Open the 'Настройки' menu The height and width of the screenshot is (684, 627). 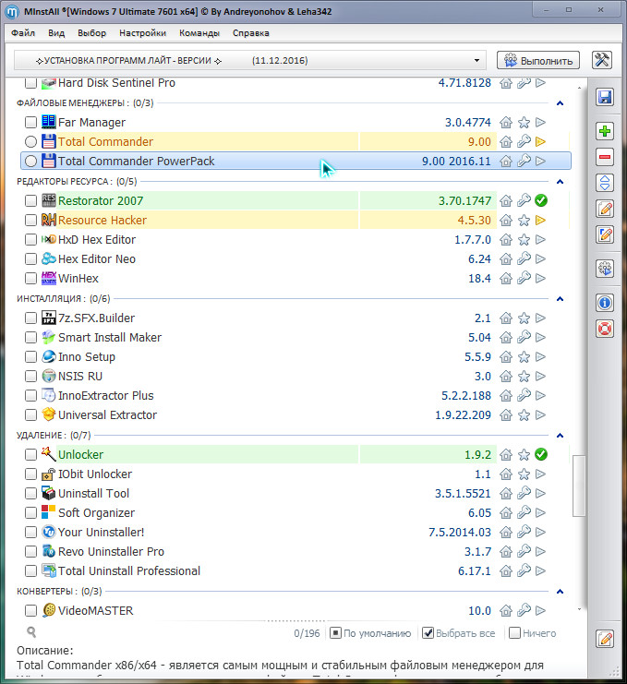143,33
